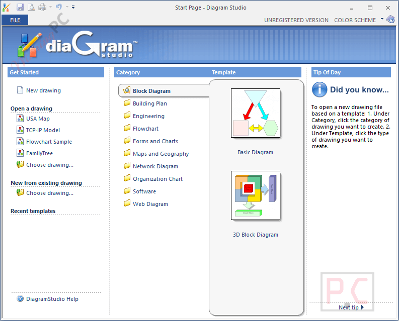Screen dimensions: 399x321
Task: Click the Building Plan folder icon
Action: 127,103
